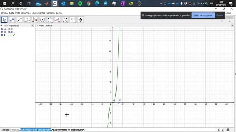This screenshot has height=132, width=236.
Task: Collapse the Vista Algebraica style bar arrow
Action: [x=1, y=26]
